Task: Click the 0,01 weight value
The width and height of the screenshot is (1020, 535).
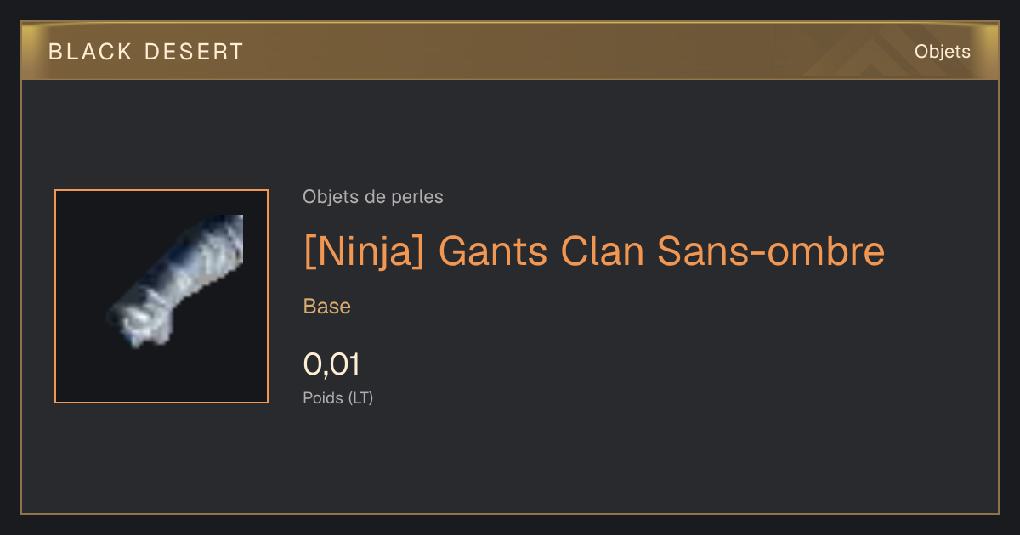Action: [332, 364]
